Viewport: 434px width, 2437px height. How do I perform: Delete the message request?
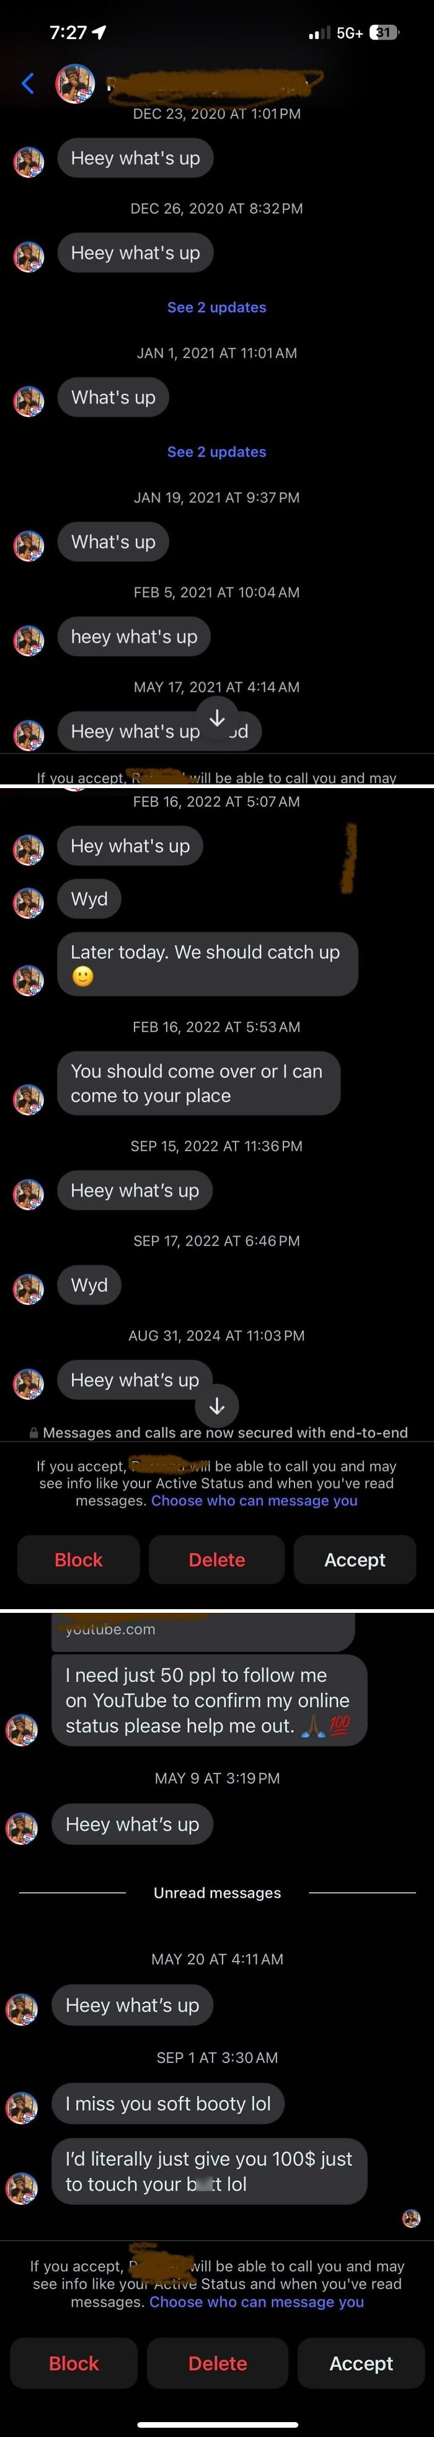click(216, 2363)
